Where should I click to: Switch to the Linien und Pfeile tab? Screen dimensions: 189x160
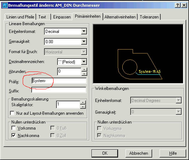tap(20, 17)
